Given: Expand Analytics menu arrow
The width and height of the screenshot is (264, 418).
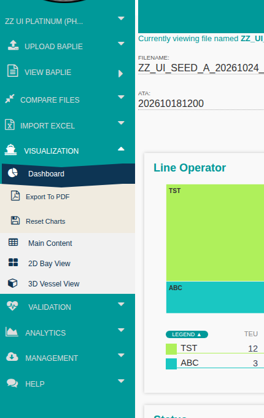Looking at the screenshot, I should click(x=121, y=330).
